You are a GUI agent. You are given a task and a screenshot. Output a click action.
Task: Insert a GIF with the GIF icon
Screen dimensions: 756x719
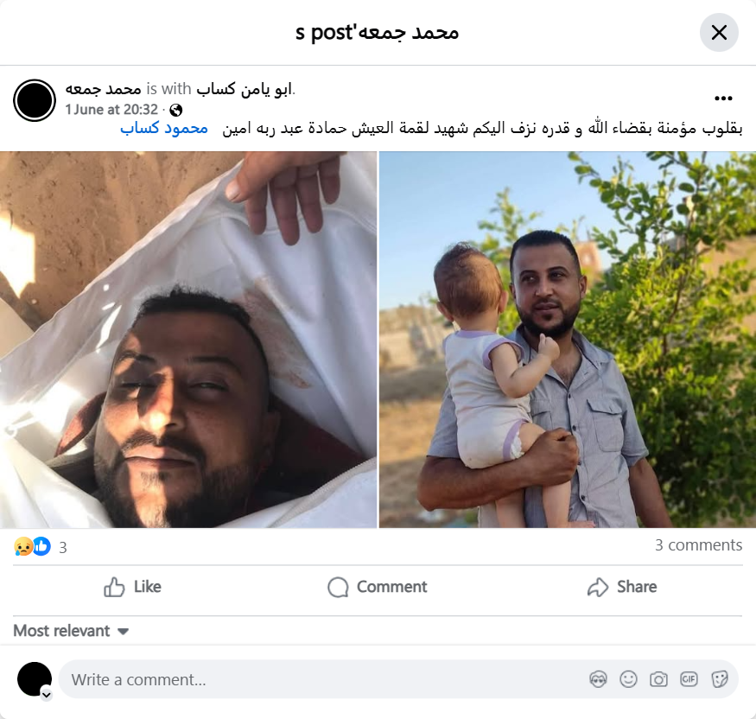(689, 679)
